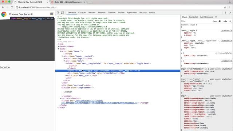Screen dimensions: 233x131
Task: Select the div class masthead row
Action: point(76,85)
